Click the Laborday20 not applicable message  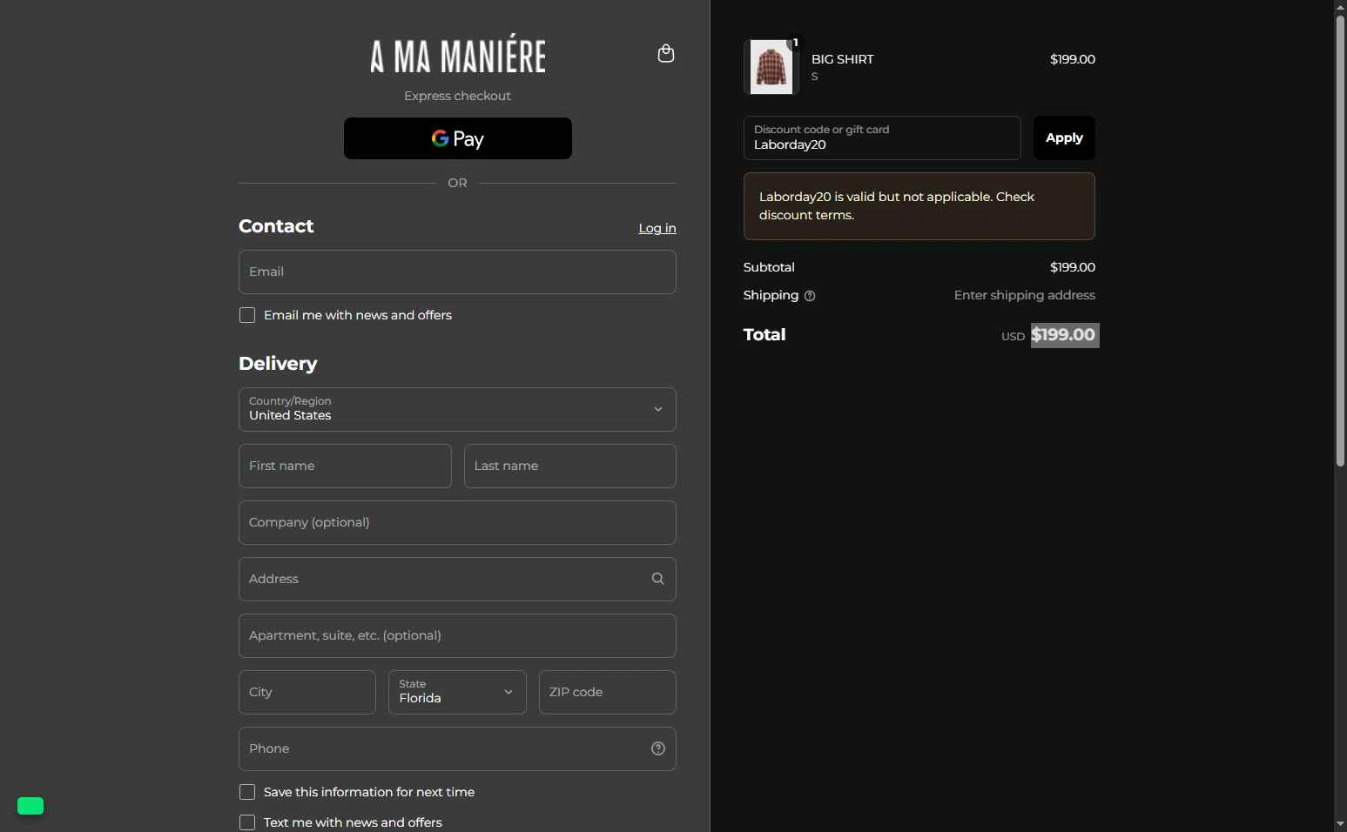[919, 206]
